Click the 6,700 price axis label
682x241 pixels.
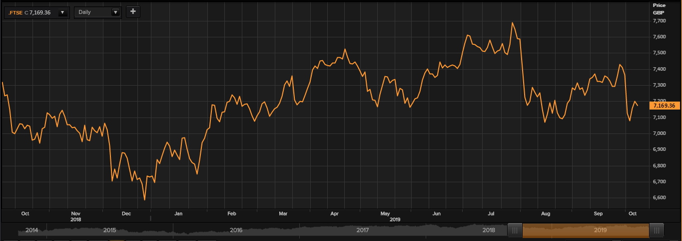659,182
